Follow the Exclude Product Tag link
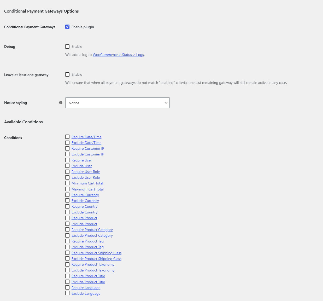 [x=87, y=247]
